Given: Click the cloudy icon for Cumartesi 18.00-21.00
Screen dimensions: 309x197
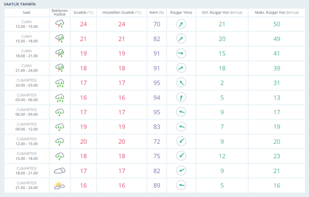Looking at the screenshot, I should click(60, 170).
